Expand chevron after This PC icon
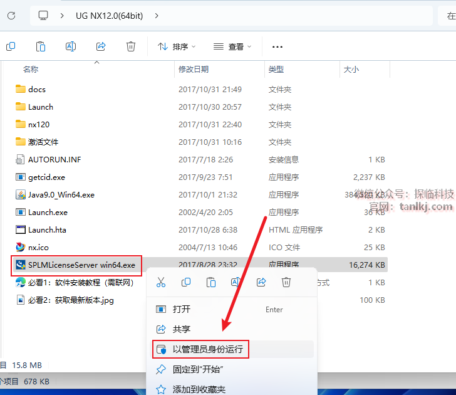 62,16
